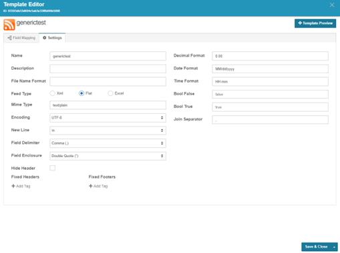Switch to the Field Mapping tab
The image size is (340, 253).
pos(21,38)
